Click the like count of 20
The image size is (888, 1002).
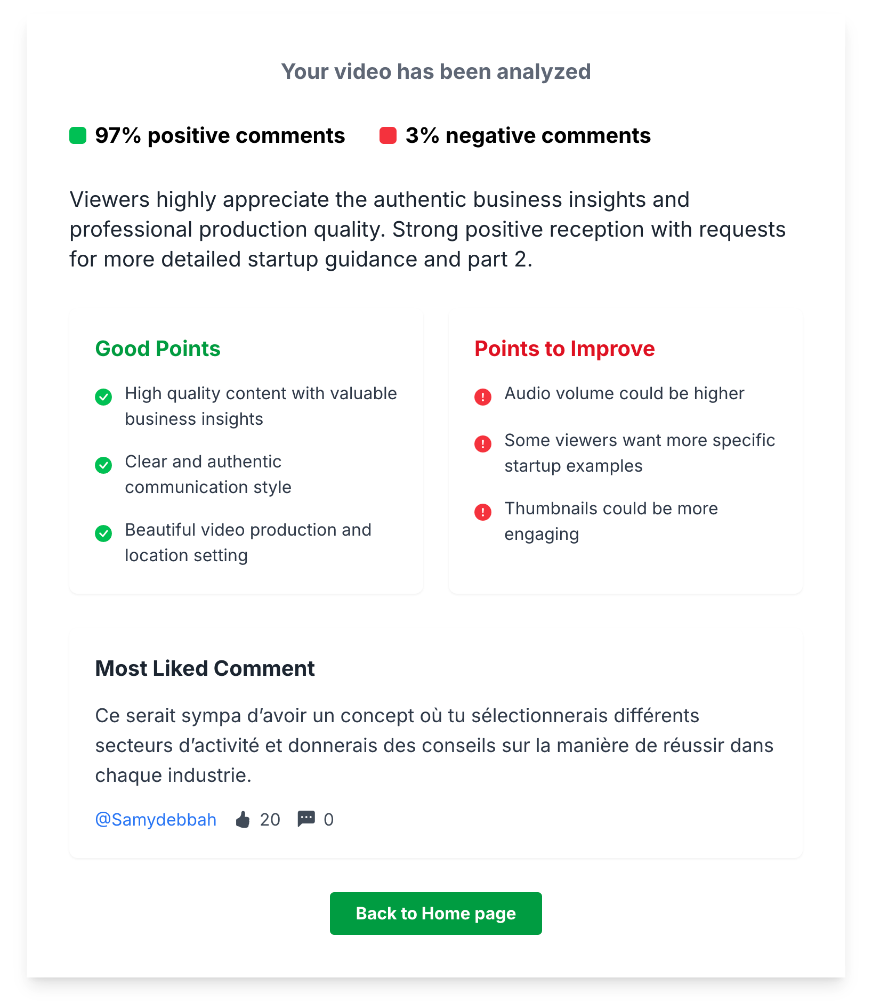(270, 819)
